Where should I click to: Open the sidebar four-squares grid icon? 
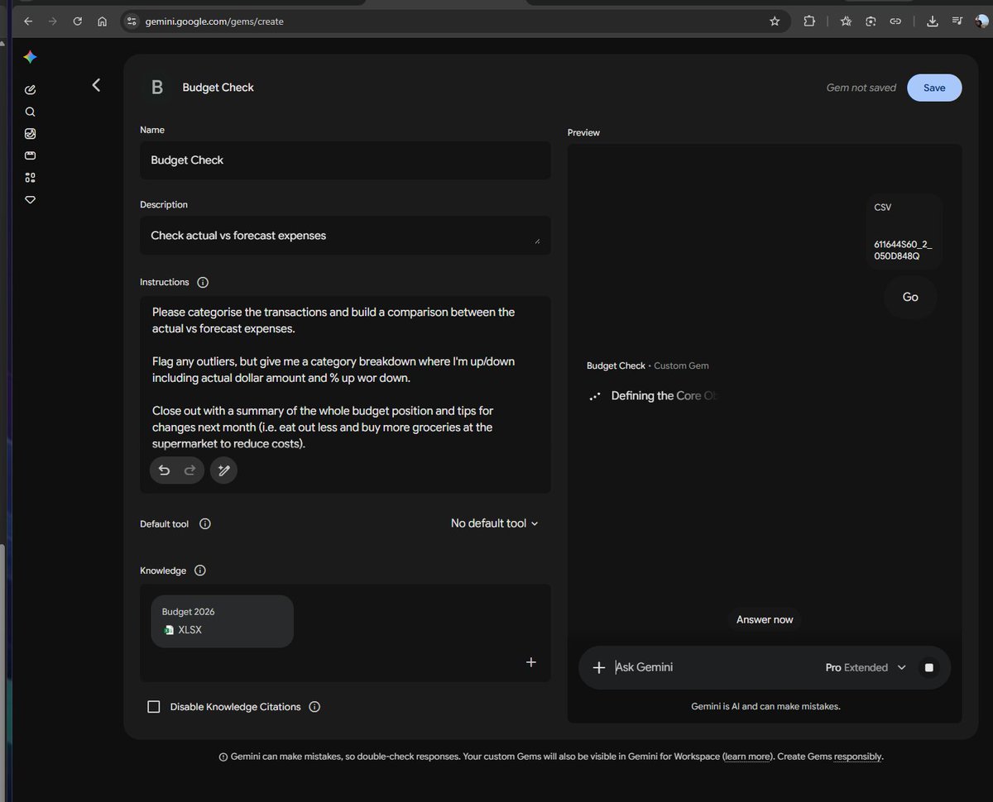click(31, 177)
